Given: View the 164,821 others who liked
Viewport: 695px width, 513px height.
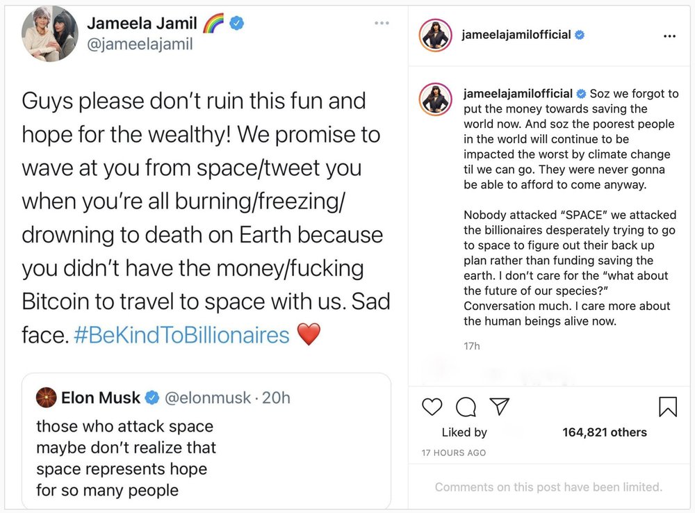Looking at the screenshot, I should click(604, 432).
